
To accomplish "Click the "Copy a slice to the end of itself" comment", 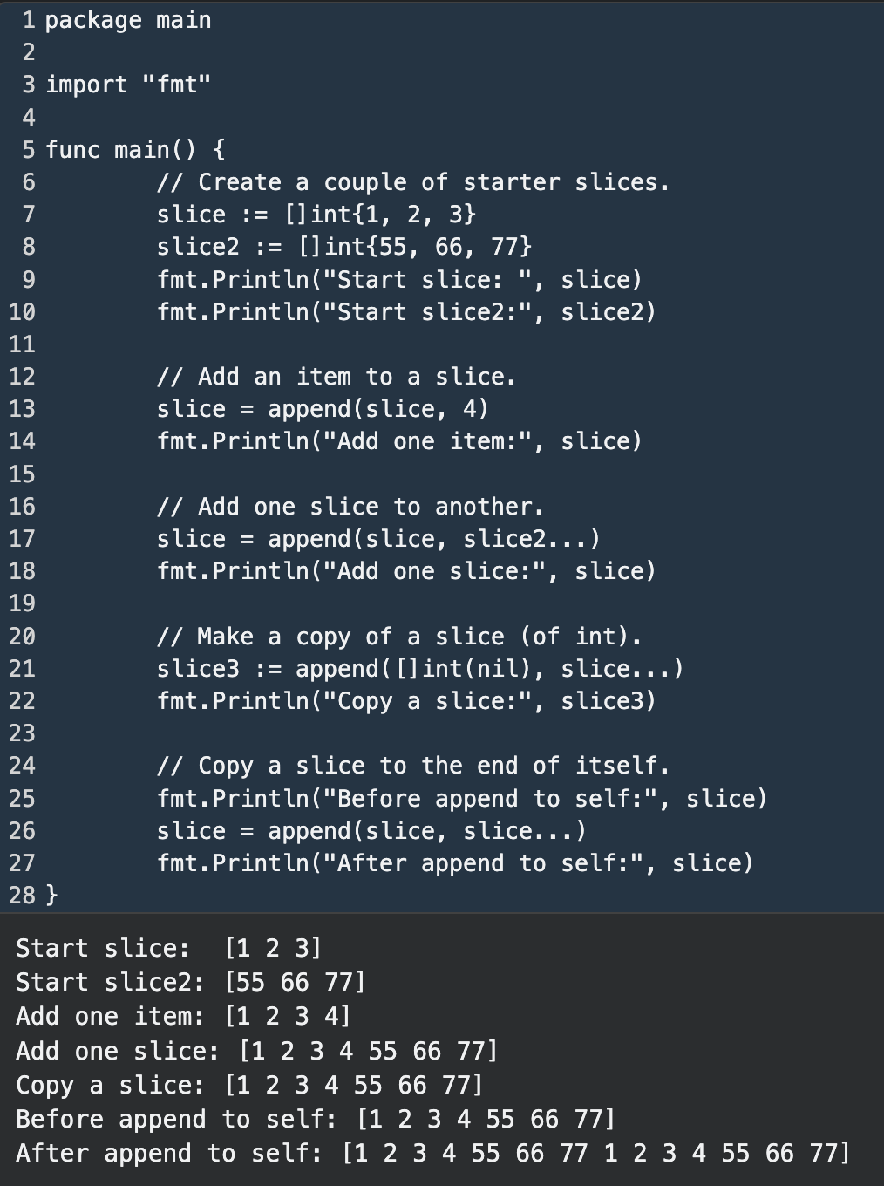I will [413, 766].
